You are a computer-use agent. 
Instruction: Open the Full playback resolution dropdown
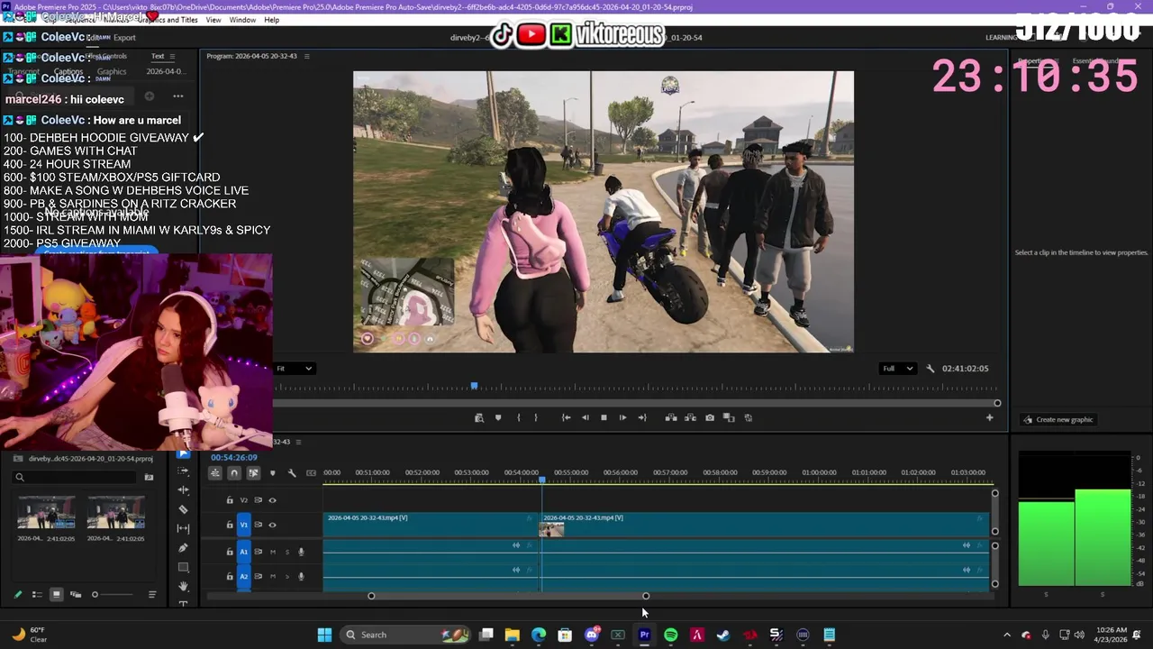[898, 368]
